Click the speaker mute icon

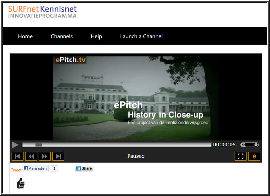click(x=242, y=145)
